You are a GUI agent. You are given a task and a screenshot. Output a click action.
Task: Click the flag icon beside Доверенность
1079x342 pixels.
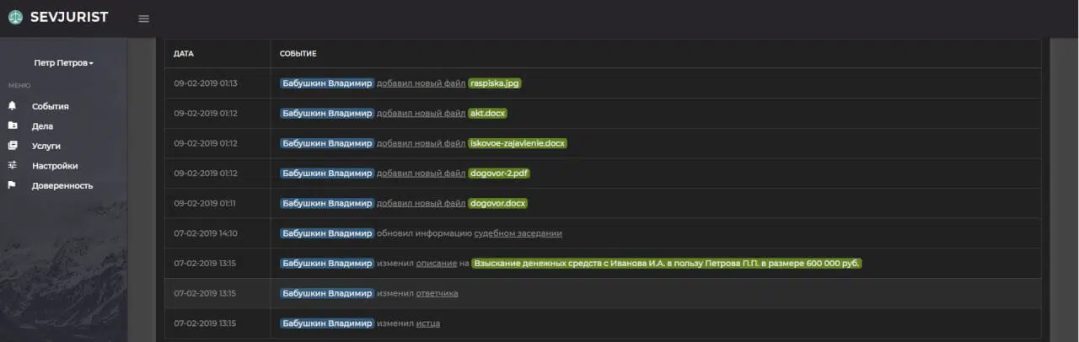point(13,184)
